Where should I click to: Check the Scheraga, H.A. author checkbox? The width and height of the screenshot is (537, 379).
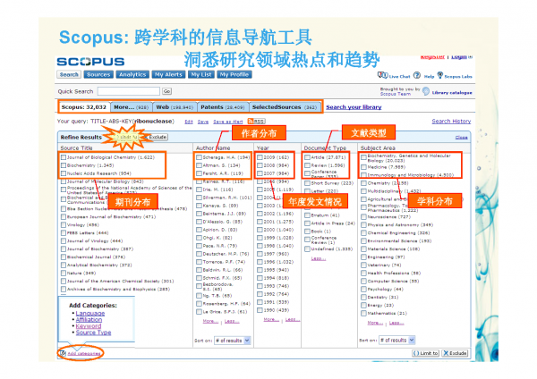tap(199, 157)
